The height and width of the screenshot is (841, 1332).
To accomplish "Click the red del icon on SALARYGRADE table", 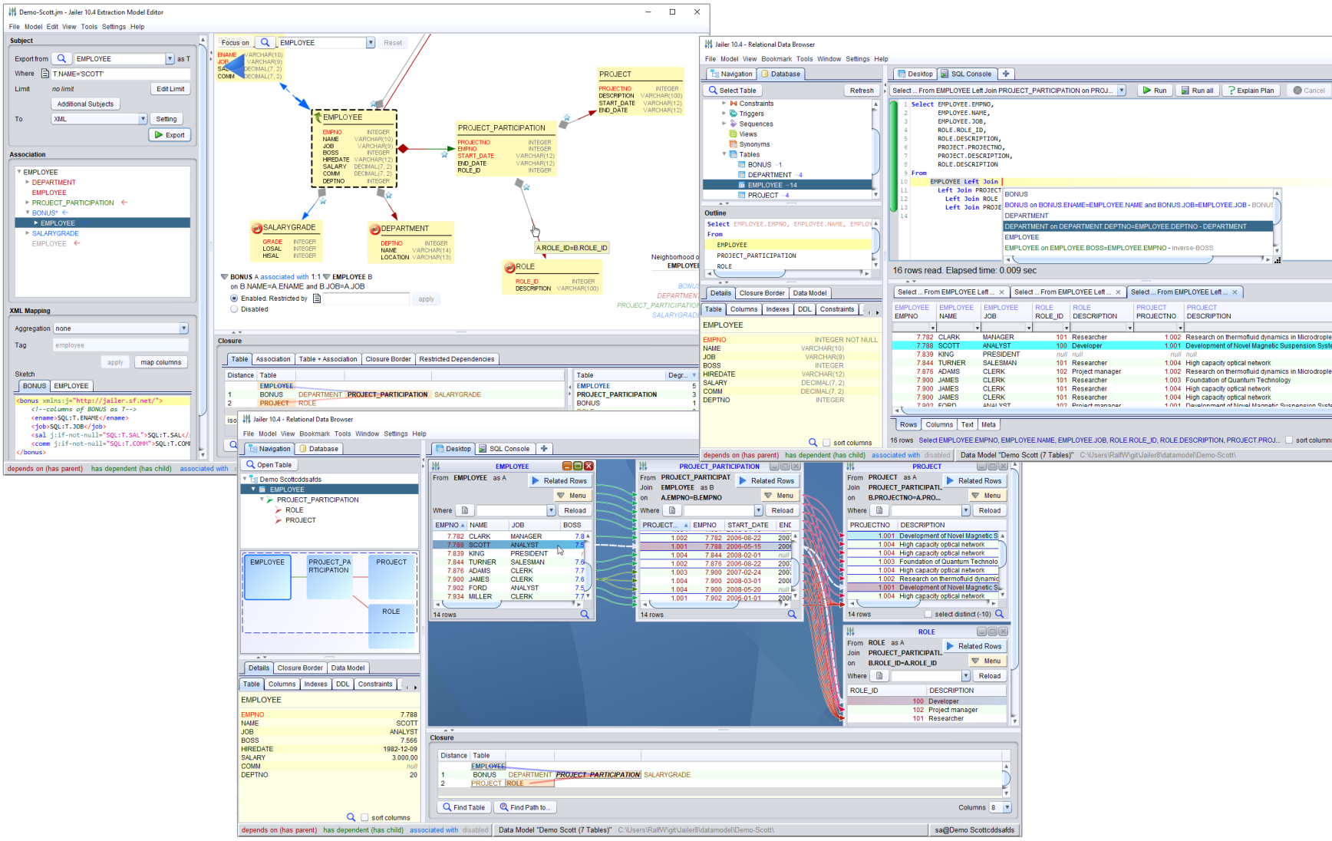I will 257,228.
